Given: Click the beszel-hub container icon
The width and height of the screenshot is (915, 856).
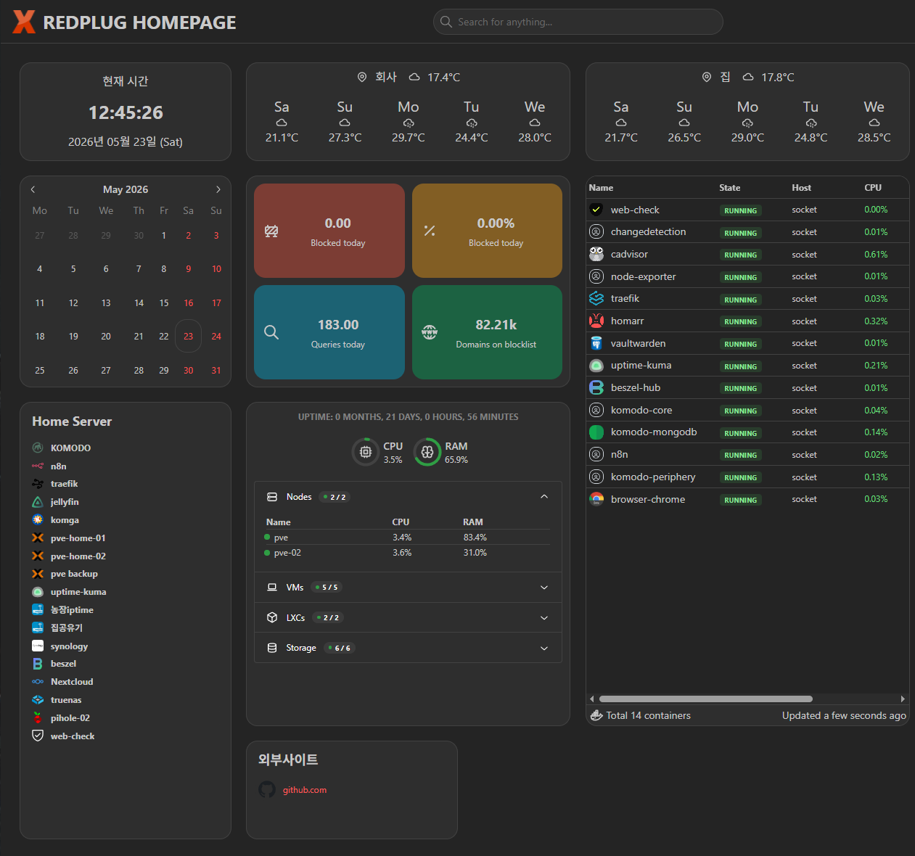Looking at the screenshot, I should (596, 387).
